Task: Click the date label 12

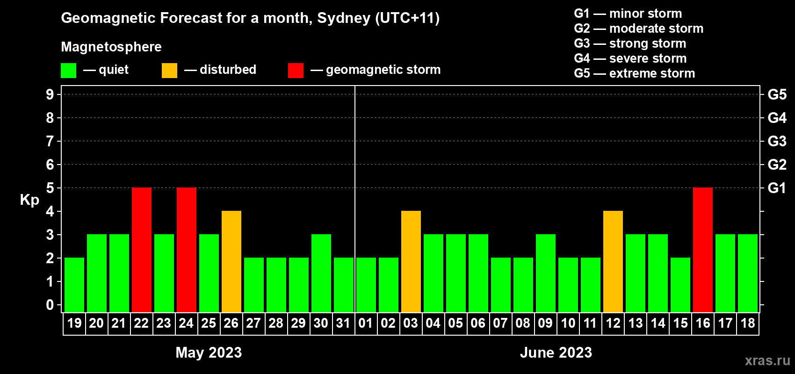Action: pos(613,324)
